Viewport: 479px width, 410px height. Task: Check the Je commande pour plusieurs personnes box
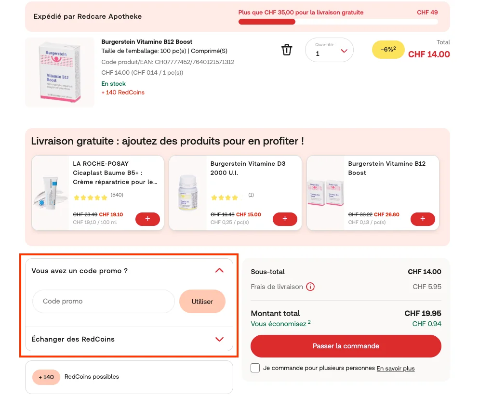[255, 368]
